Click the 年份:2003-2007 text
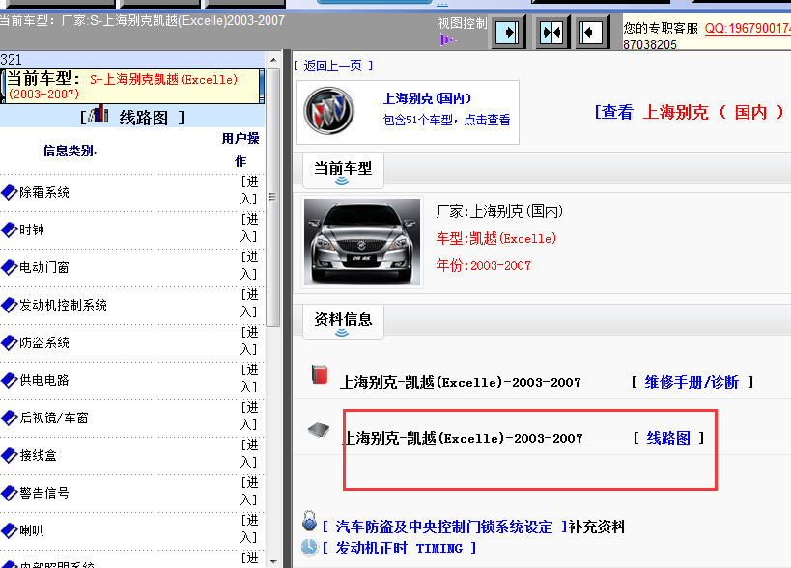Image resolution: width=791 pixels, height=568 pixels. tap(483, 265)
